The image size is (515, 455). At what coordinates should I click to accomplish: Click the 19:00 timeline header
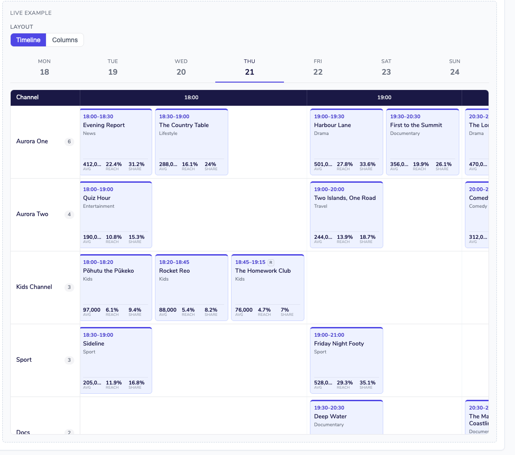(384, 97)
